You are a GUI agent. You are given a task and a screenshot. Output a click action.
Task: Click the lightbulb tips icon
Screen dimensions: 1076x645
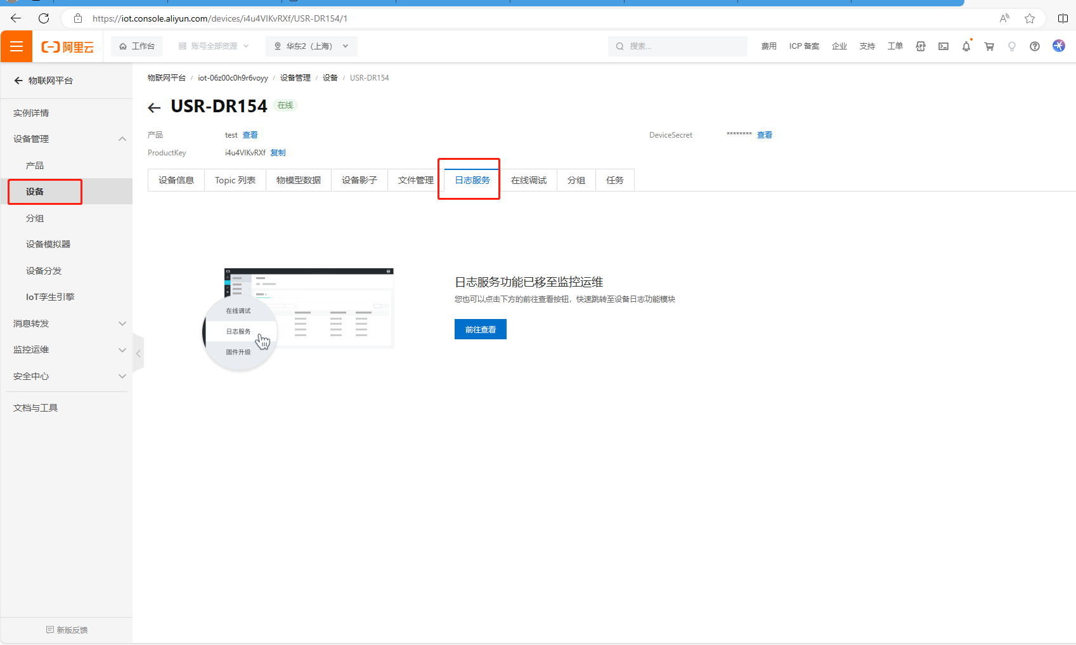point(1012,46)
